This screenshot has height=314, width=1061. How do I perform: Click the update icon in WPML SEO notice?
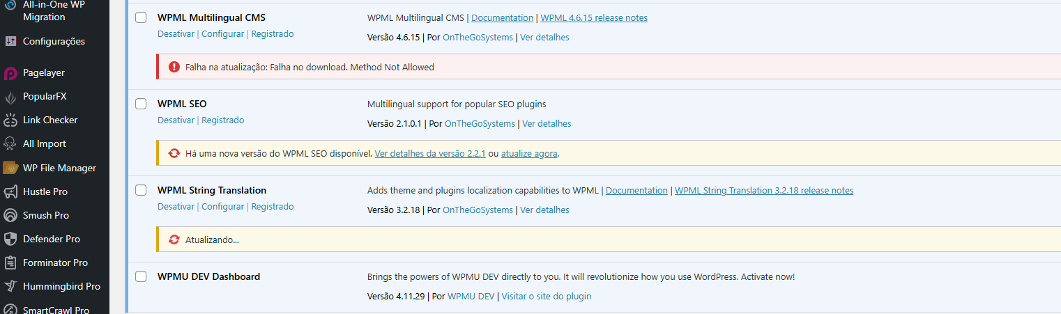(174, 153)
